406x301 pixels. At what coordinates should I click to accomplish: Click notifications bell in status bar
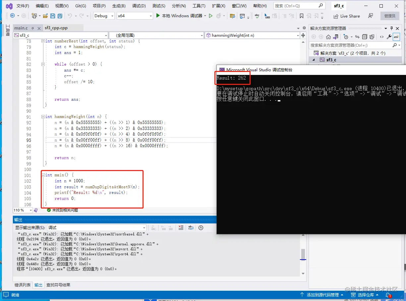pyautogui.click(x=388, y=295)
